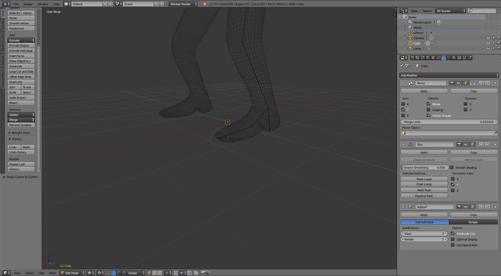Enable the translate manipulator arrow icon
This screenshot has height=276, width=501.
114,273
